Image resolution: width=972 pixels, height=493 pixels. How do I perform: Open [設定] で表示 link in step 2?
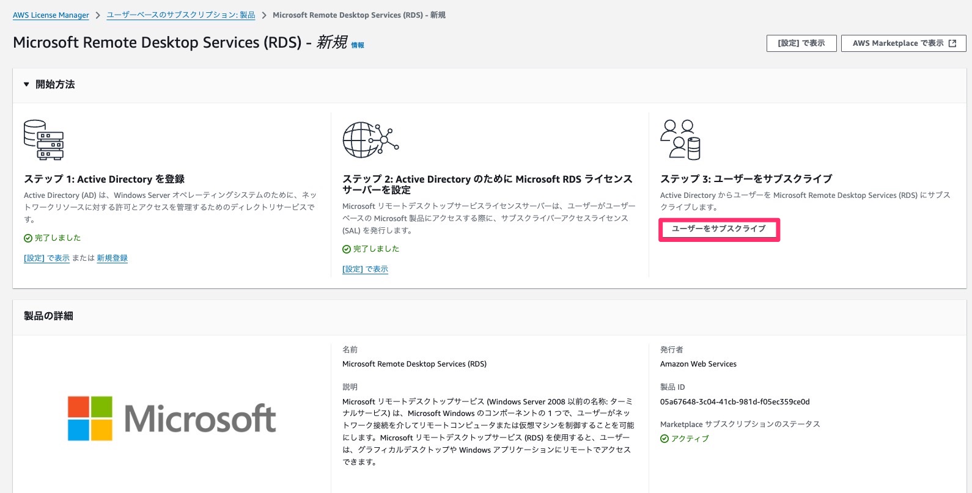pyautogui.click(x=365, y=269)
